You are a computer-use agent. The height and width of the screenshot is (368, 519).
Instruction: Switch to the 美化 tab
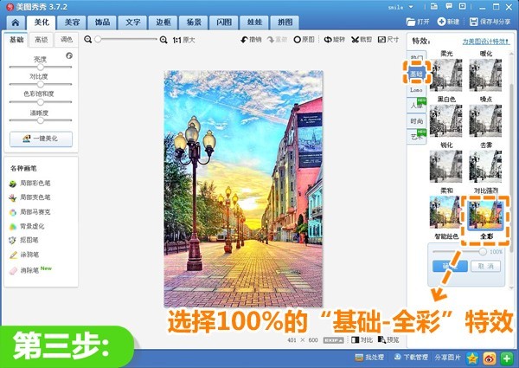(x=42, y=23)
